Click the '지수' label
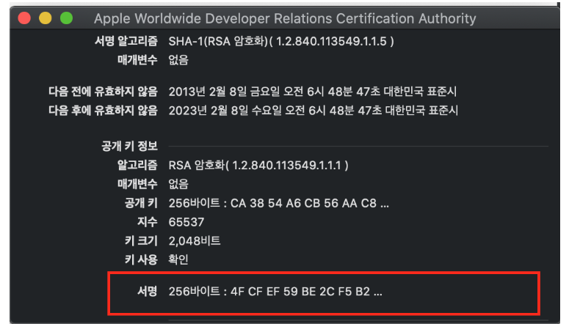 pos(148,222)
